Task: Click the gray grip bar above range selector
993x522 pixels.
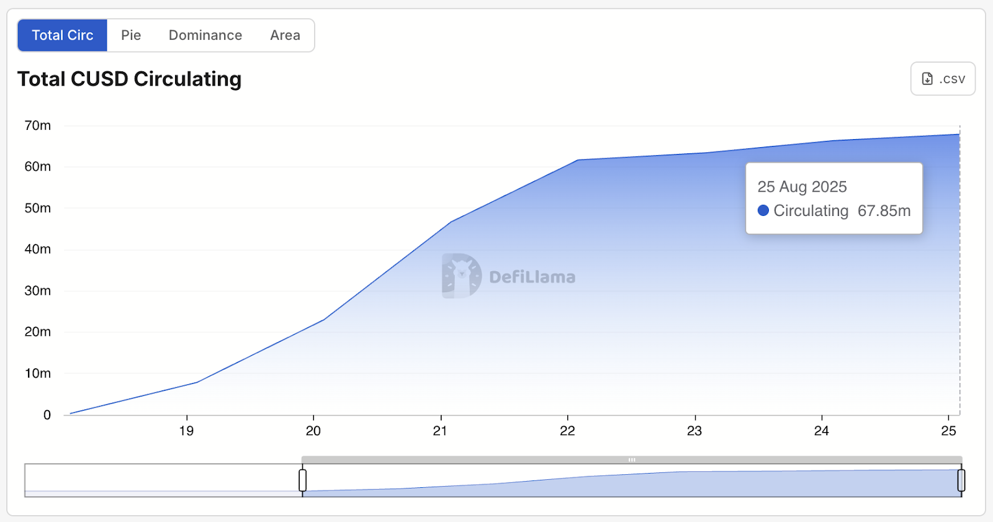Action: pyautogui.click(x=632, y=460)
